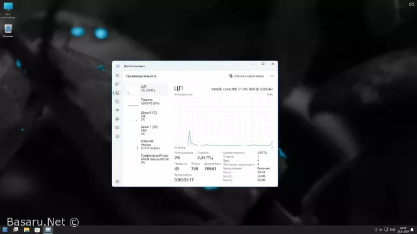Click the three-dot more options button
417x234 pixels.
[272, 76]
